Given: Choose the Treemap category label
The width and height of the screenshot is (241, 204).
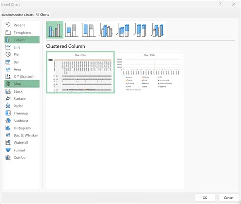Looking at the screenshot, I should 21,113.
